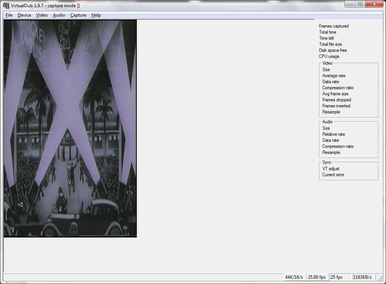
Task: Minimize the VirtualDub window
Action: click(x=350, y=4)
